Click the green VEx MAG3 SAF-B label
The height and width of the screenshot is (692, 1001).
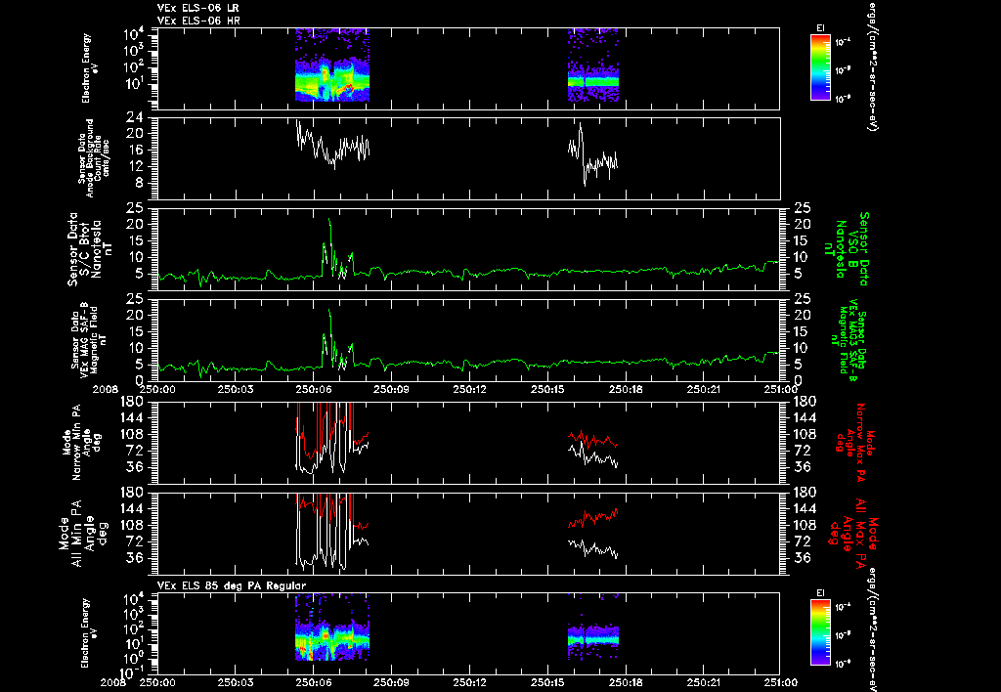pos(849,339)
